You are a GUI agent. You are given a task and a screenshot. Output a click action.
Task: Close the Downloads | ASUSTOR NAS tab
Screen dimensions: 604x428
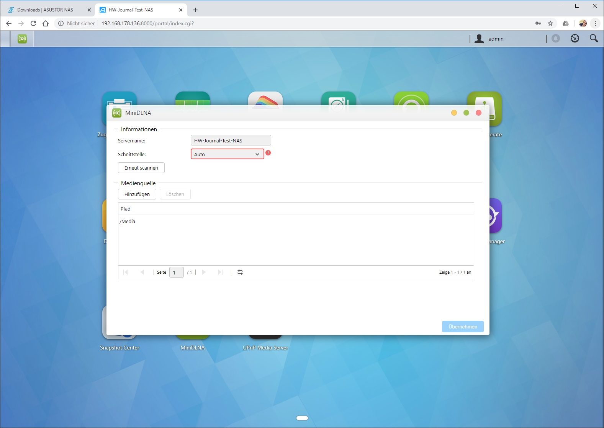(x=89, y=10)
